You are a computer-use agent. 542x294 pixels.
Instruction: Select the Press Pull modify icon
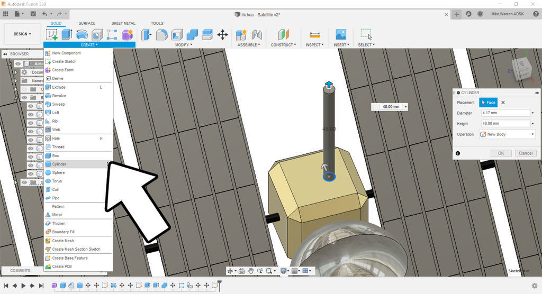coord(147,34)
